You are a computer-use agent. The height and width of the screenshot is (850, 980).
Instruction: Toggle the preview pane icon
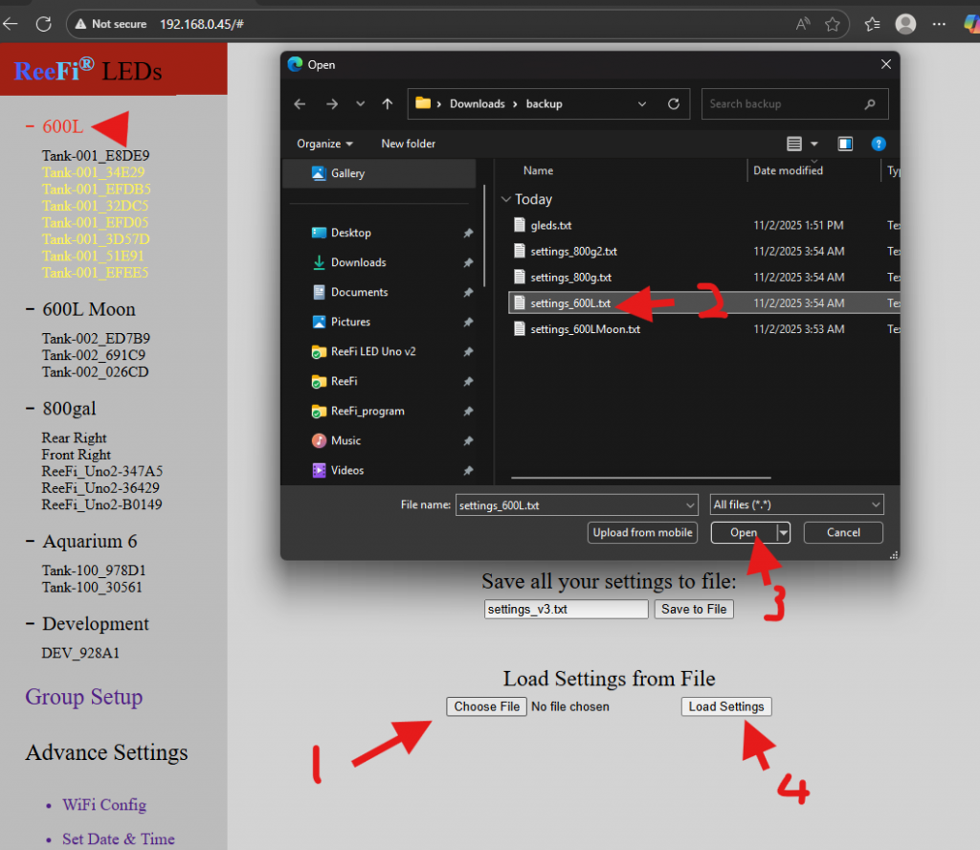click(845, 144)
